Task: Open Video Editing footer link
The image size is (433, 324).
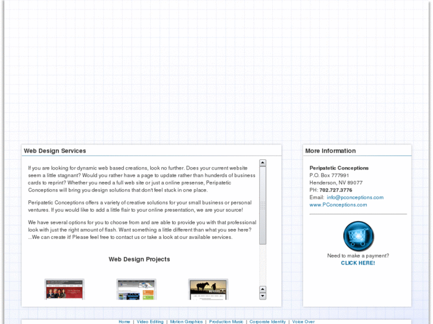Action: [x=150, y=322]
